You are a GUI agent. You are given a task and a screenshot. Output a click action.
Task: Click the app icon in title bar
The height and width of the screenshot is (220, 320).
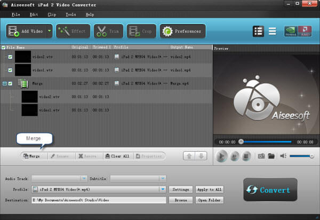pos(5,5)
